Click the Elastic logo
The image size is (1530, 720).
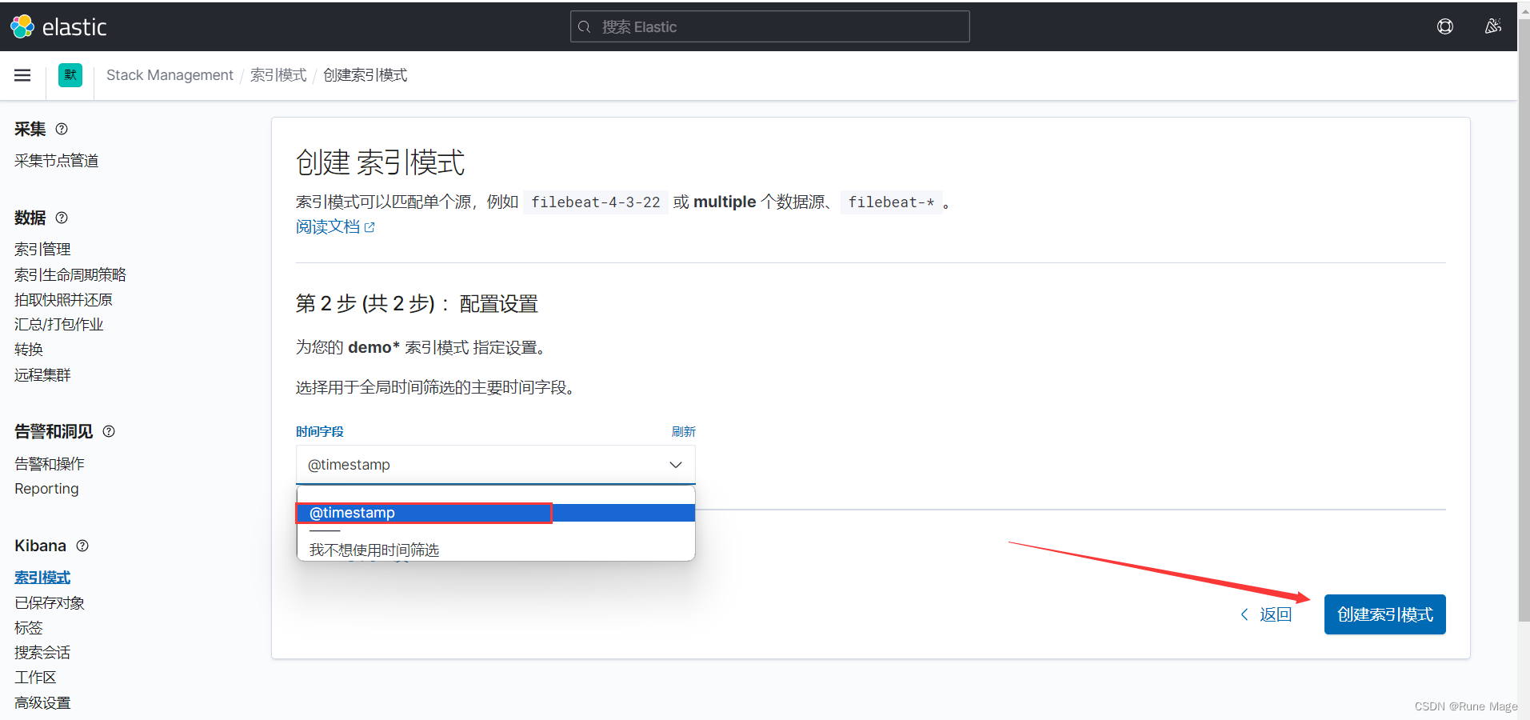click(58, 27)
